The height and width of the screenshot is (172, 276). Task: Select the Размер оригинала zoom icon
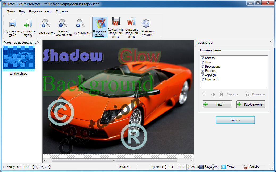64,24
